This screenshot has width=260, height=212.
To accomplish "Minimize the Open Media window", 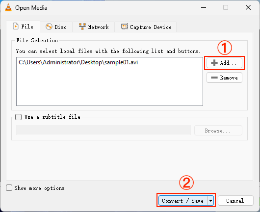I will point(204,8).
